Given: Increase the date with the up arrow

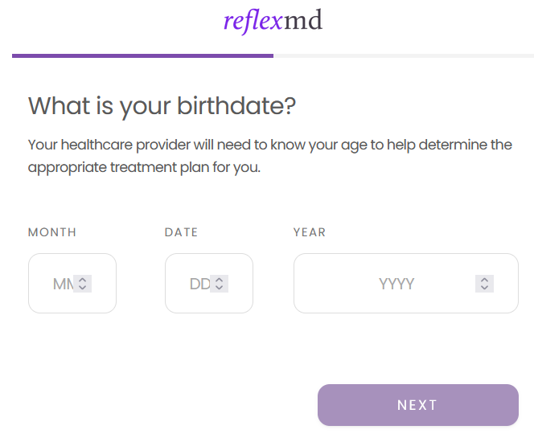Looking at the screenshot, I should point(219,280).
